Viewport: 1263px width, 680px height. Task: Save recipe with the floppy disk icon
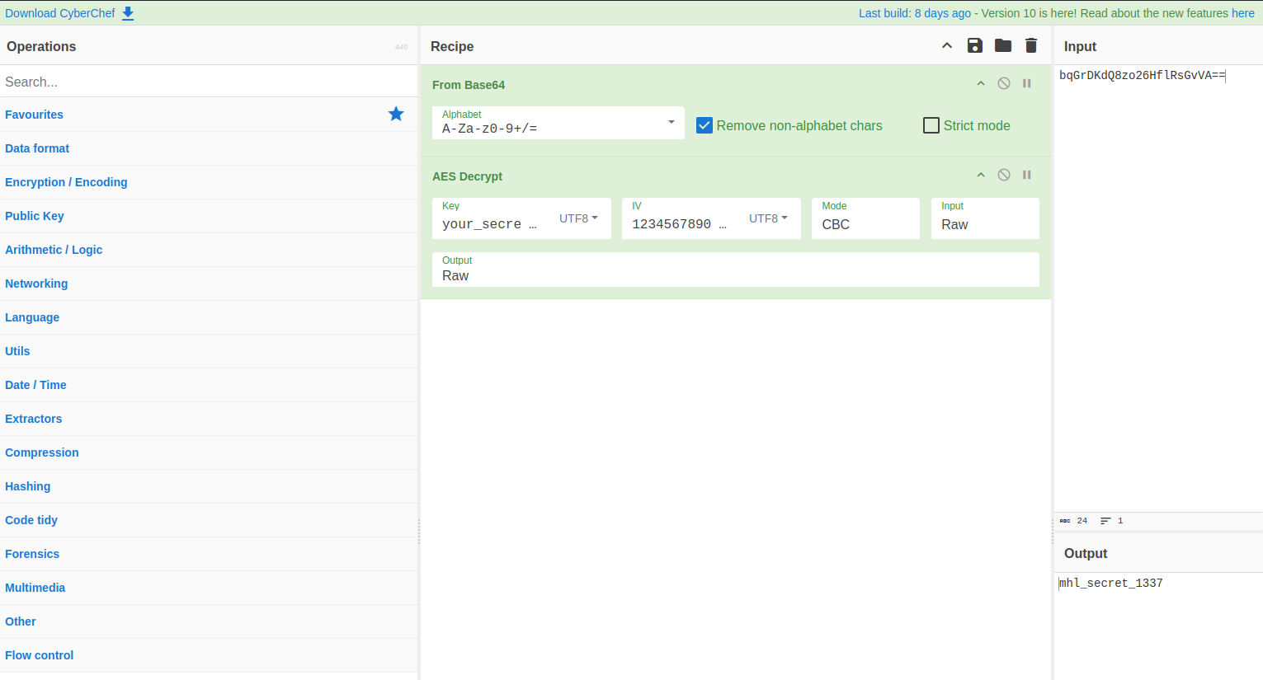(975, 45)
